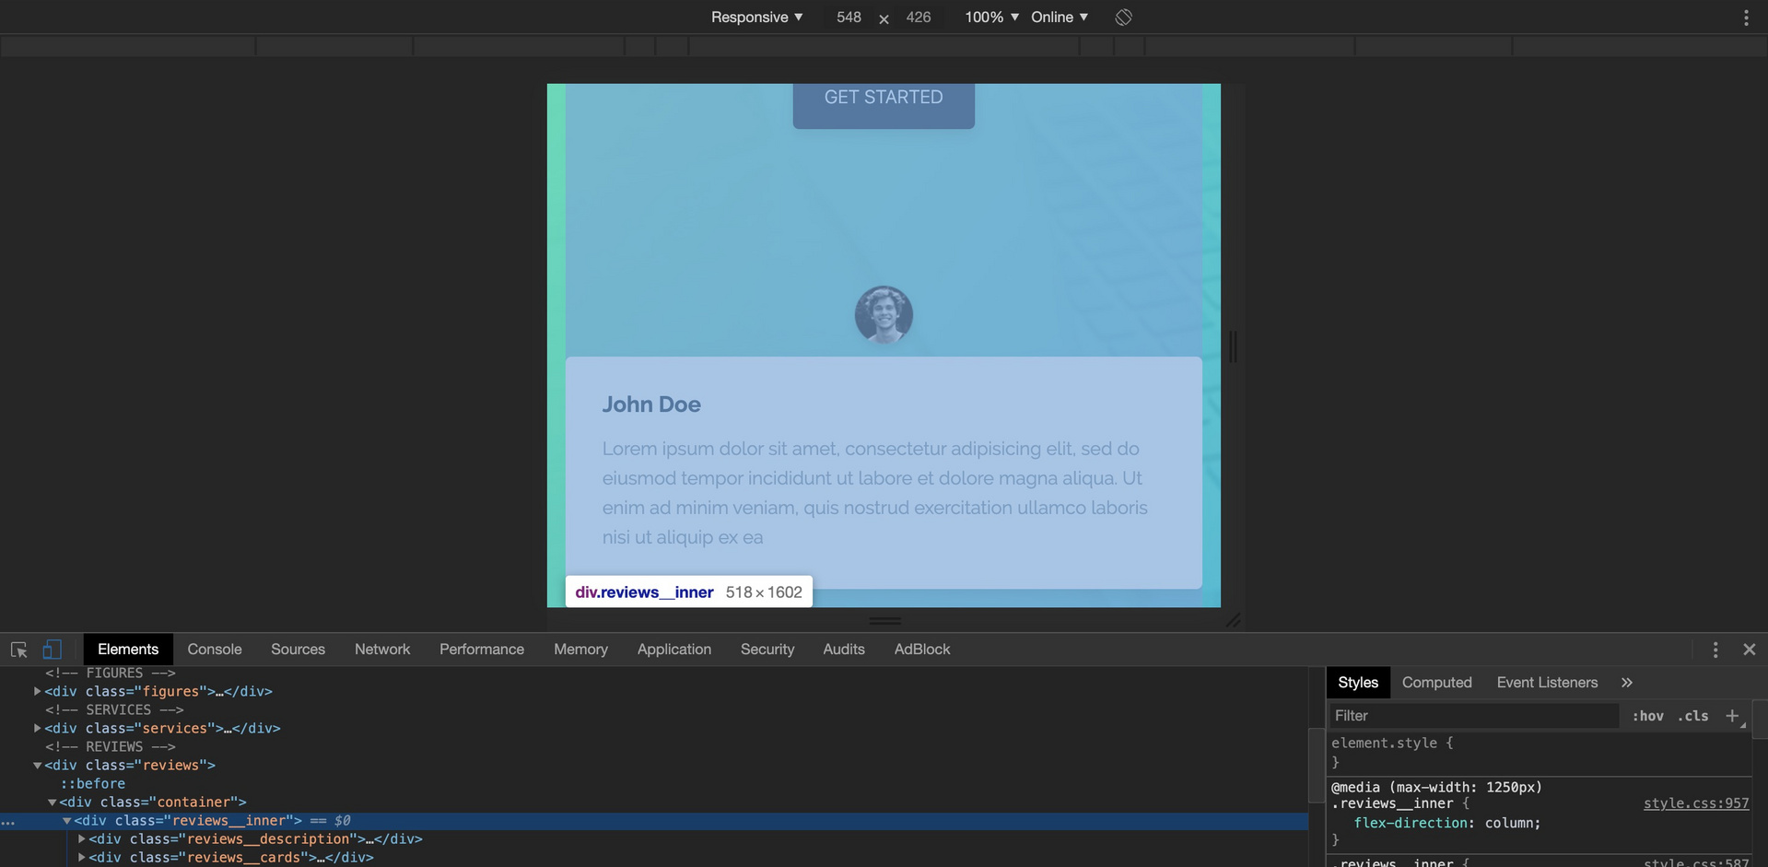
Task: Select the Computed pane tab
Action: click(1437, 683)
